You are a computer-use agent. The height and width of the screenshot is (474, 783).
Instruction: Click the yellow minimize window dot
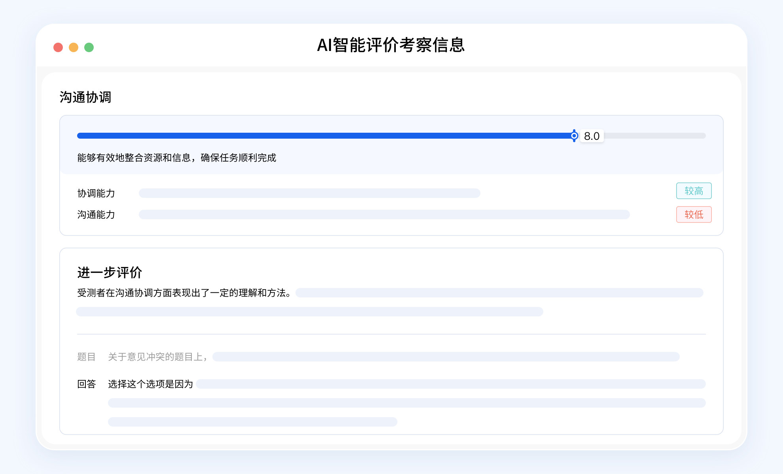74,47
